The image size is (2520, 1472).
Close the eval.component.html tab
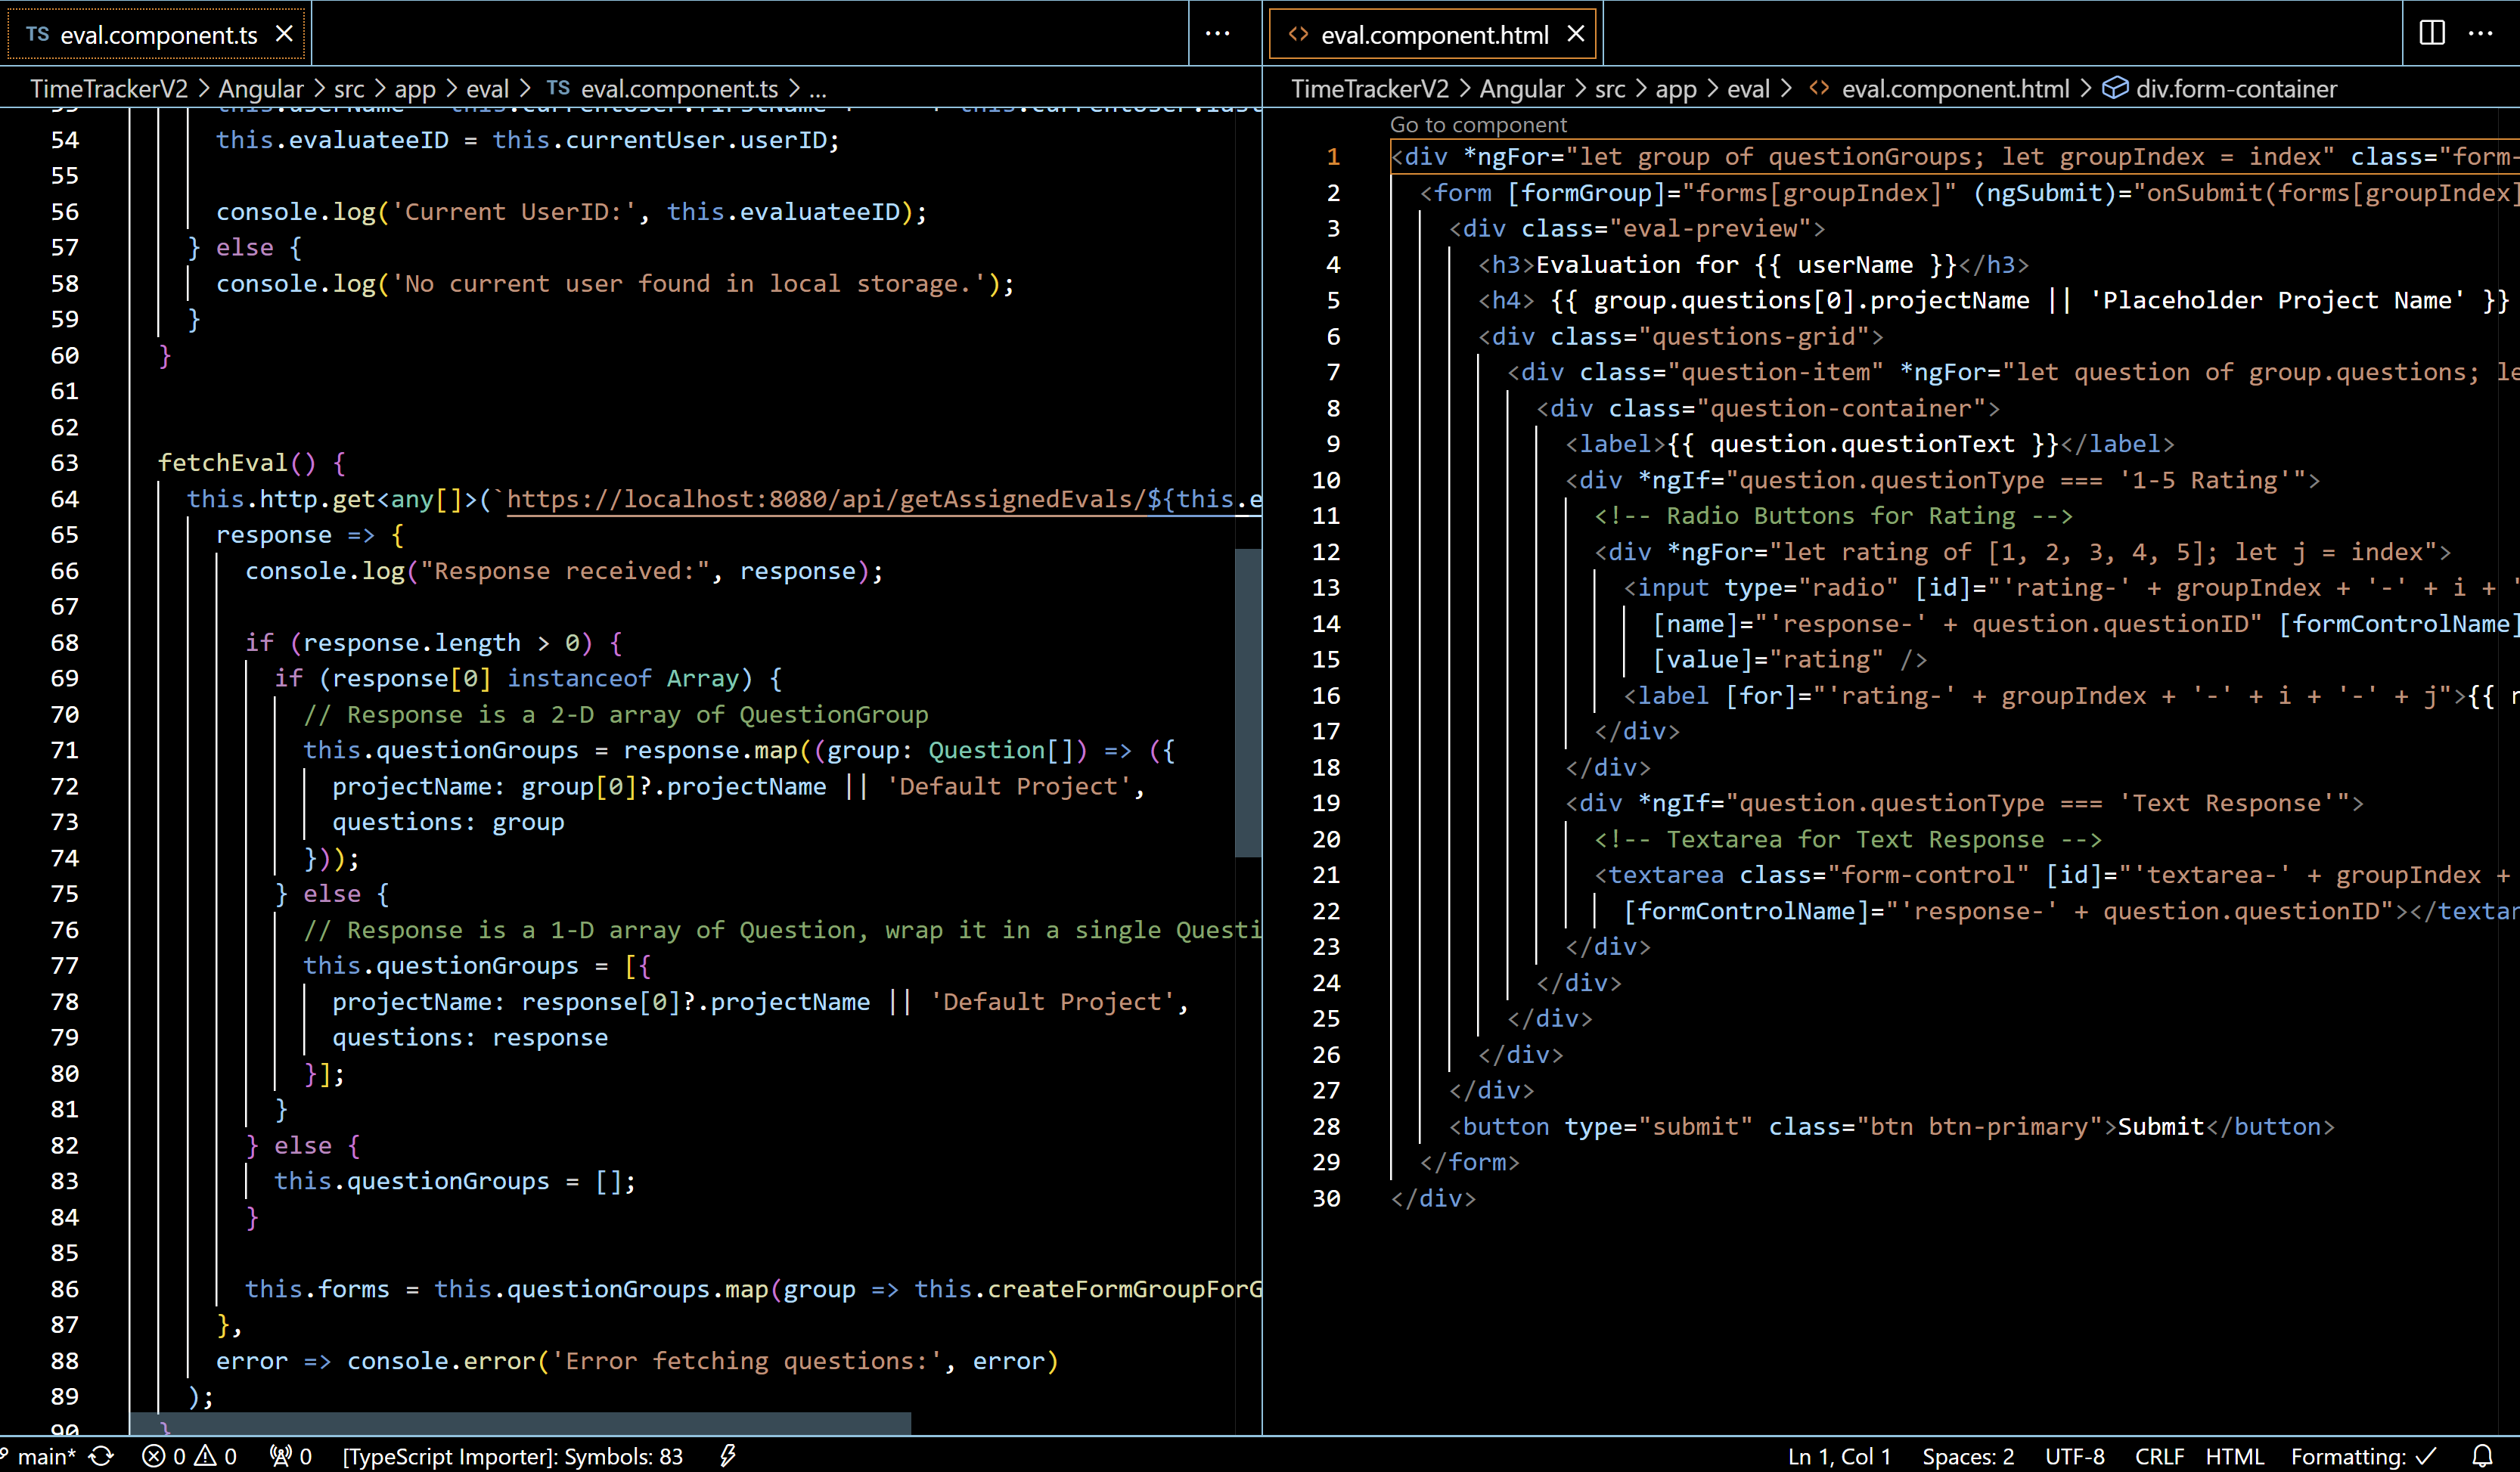pyautogui.click(x=1576, y=34)
